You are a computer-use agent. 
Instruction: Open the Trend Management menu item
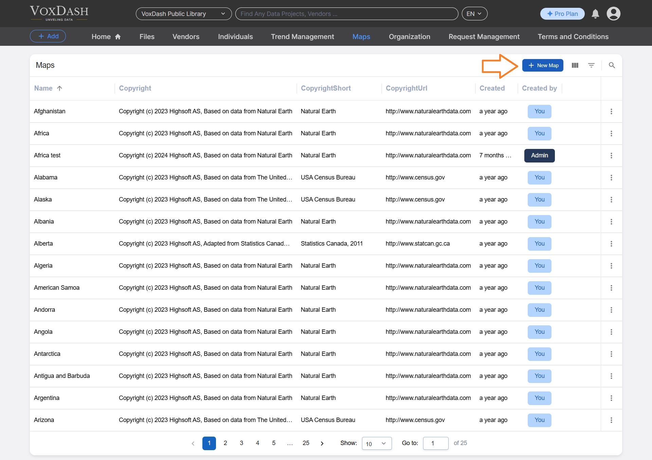tap(302, 37)
